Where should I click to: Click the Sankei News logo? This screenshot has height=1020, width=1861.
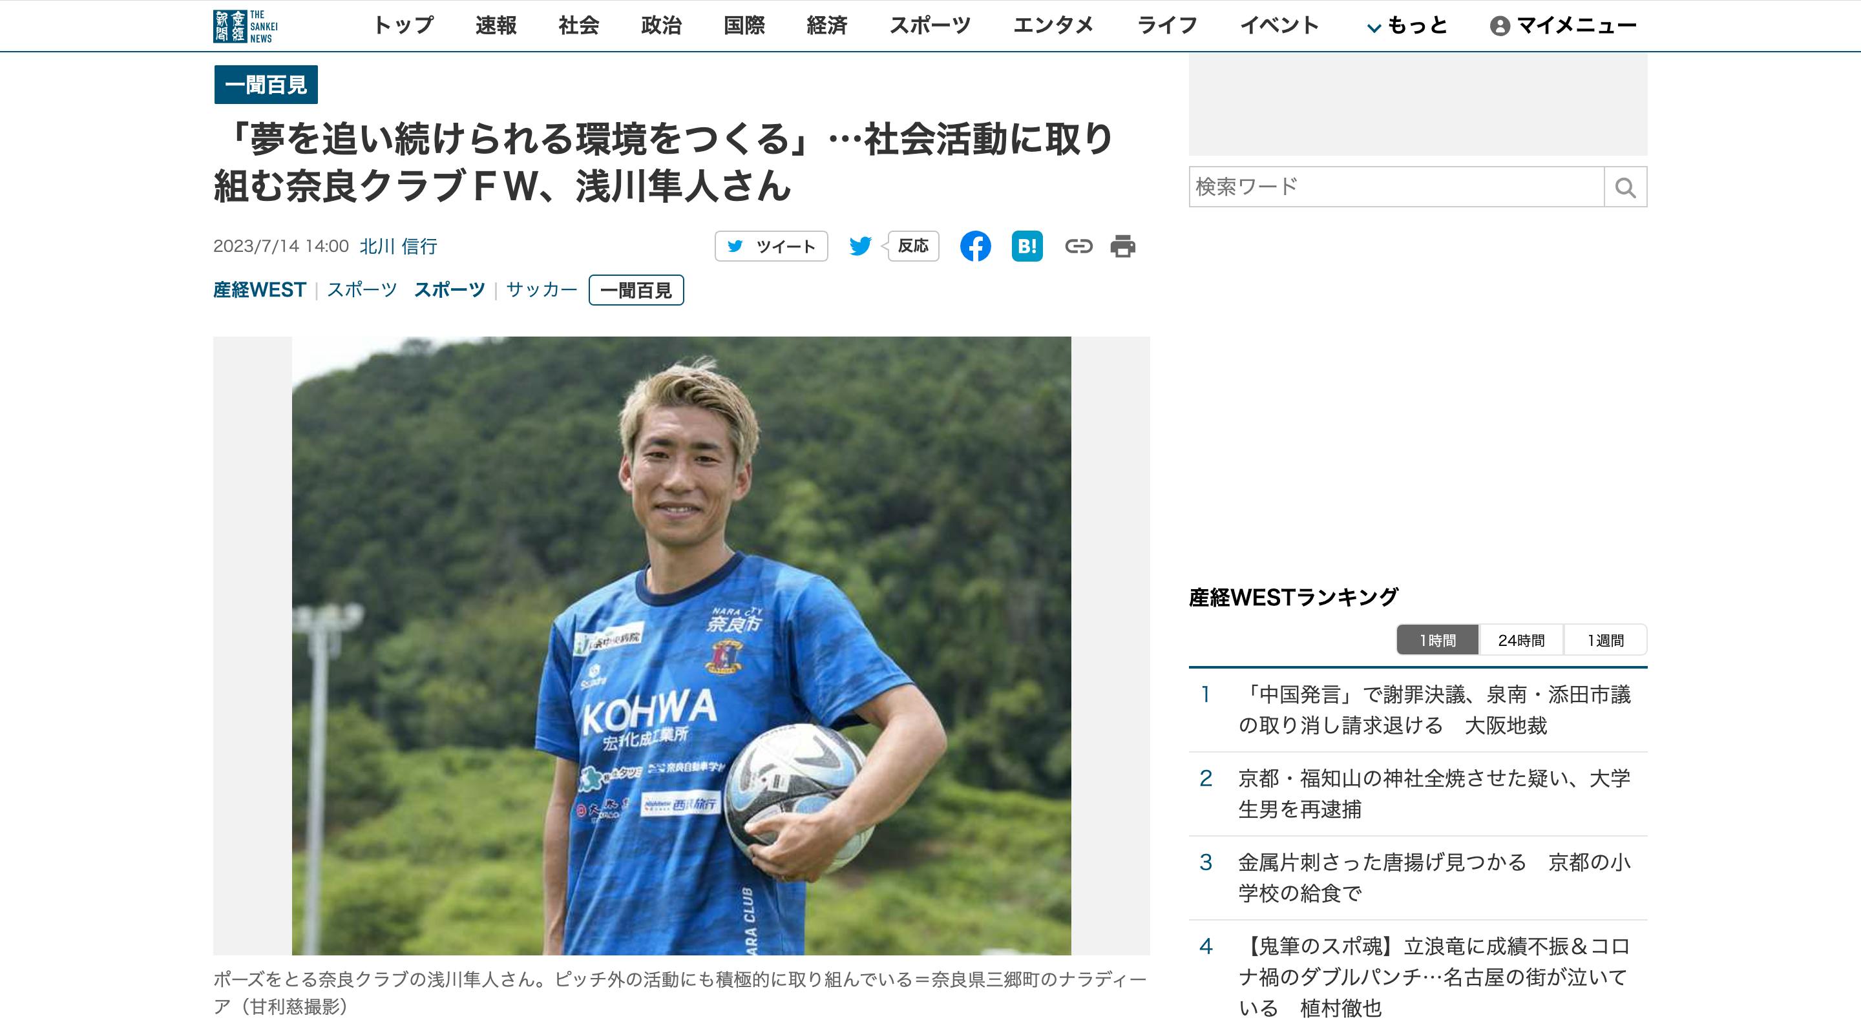(x=246, y=26)
